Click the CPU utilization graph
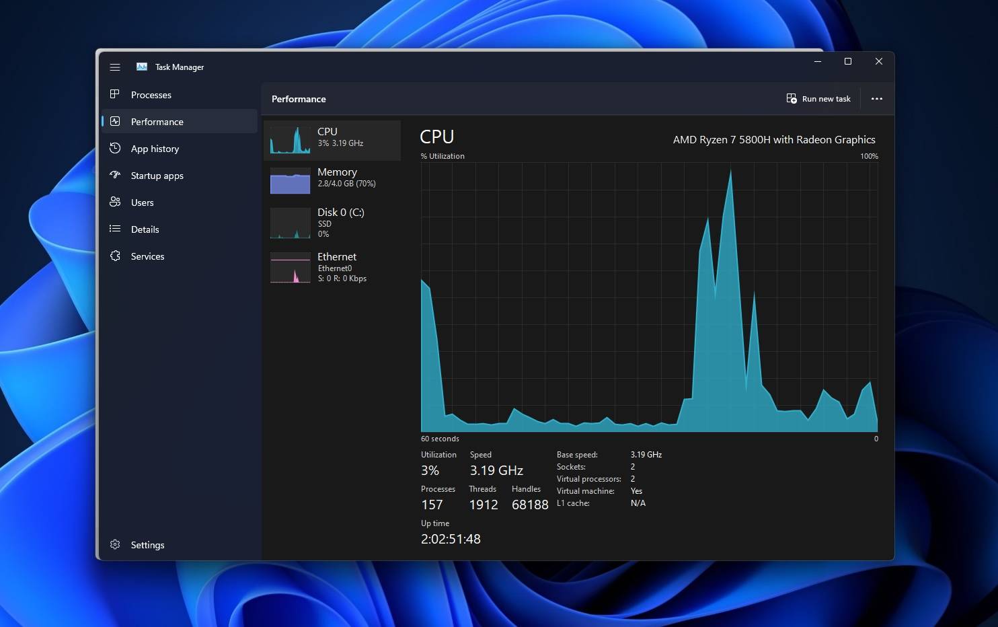998x627 pixels. (x=649, y=296)
